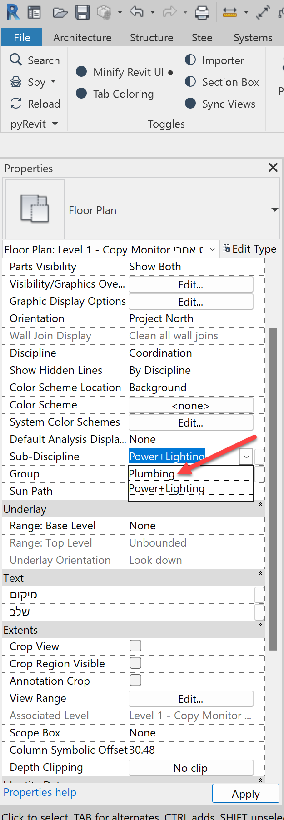This screenshot has height=820, width=284.
Task: Expand the Spy dropdown menu
Action: pyautogui.click(x=53, y=82)
